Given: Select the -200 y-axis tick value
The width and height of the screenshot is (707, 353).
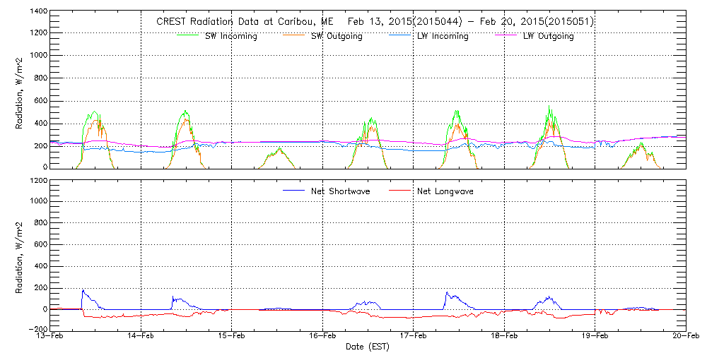Looking at the screenshot, I should [35, 329].
